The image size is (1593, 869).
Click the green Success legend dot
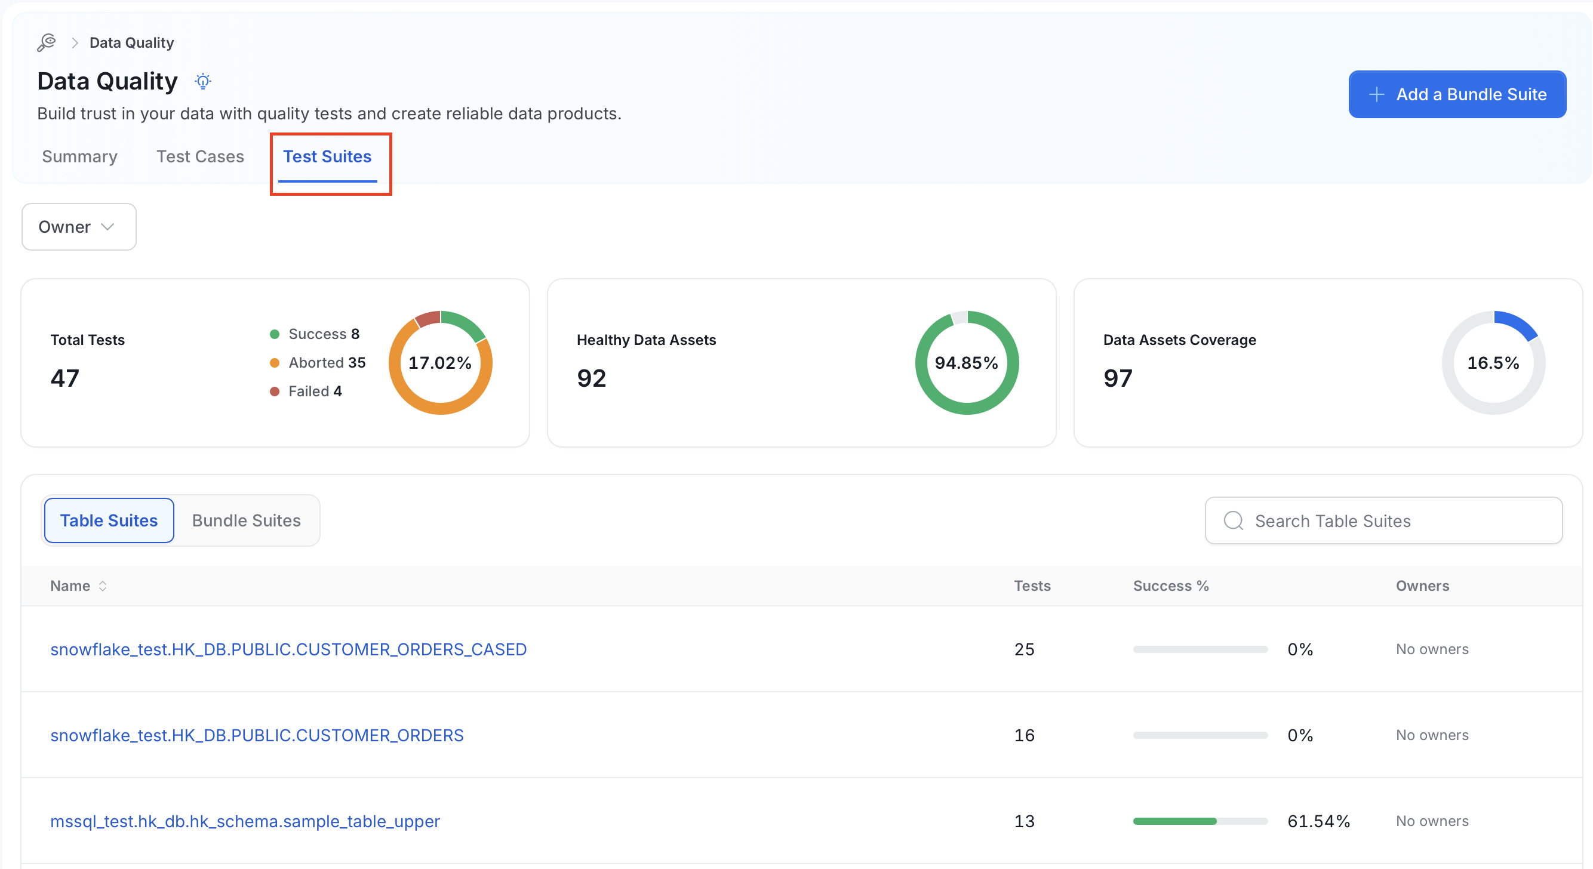point(275,334)
